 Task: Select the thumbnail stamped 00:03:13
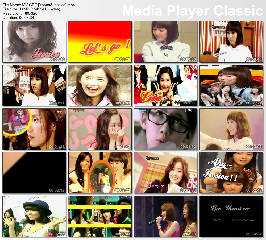click(x=165, y=216)
